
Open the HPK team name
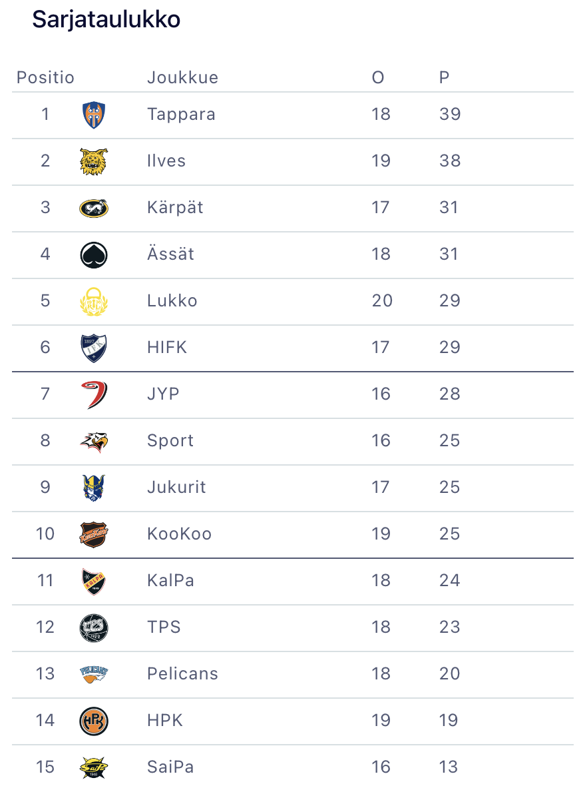[x=165, y=720]
